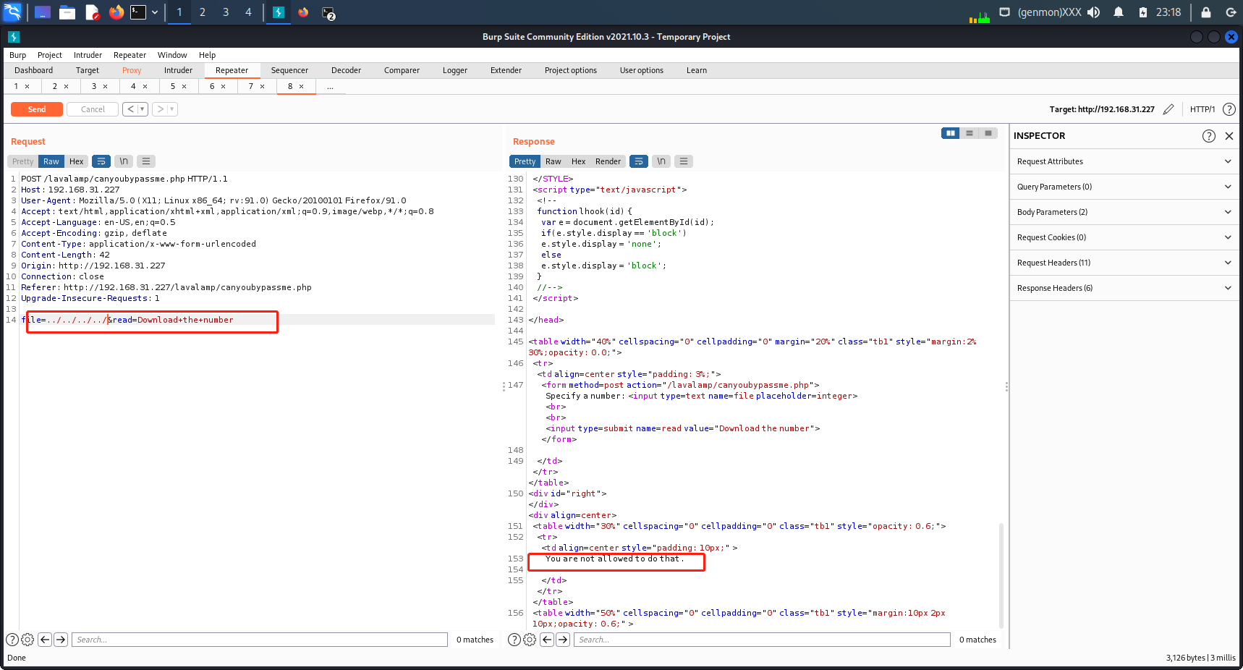Expand Request Cookies (0) section
The image size is (1243, 670).
(x=1124, y=237)
